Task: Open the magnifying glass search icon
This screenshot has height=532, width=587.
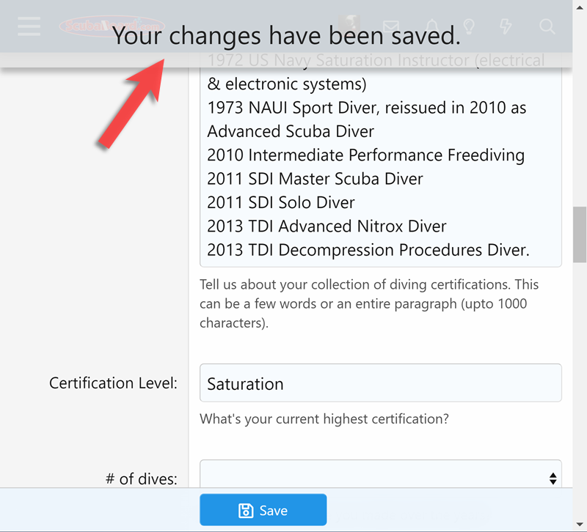Action: click(x=547, y=26)
